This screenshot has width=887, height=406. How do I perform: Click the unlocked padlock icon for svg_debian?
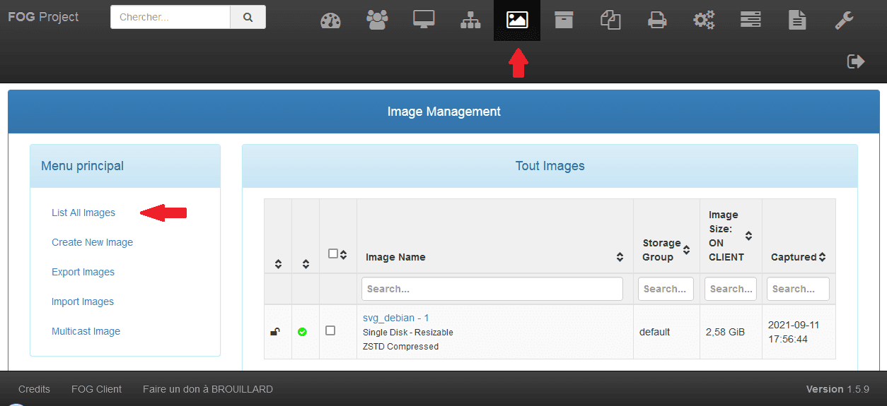275,332
